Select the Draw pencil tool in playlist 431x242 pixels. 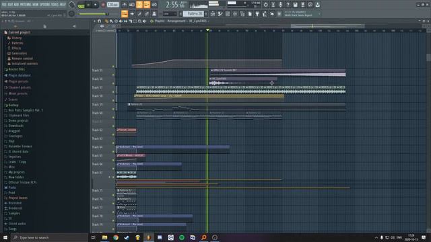point(106,21)
